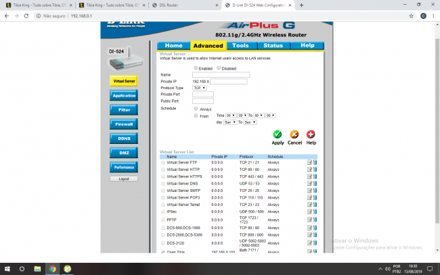
Task: Delete the Virtual Server SMTP entry
Action: [x=315, y=191]
